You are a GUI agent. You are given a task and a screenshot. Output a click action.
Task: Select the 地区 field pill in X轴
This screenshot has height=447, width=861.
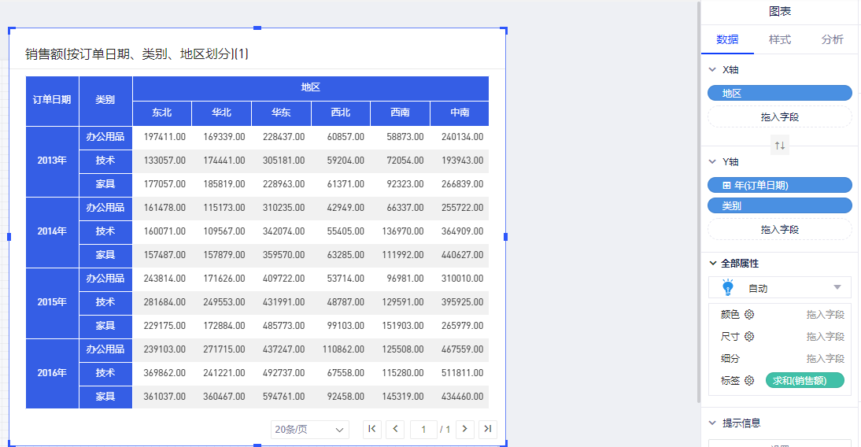tap(779, 93)
